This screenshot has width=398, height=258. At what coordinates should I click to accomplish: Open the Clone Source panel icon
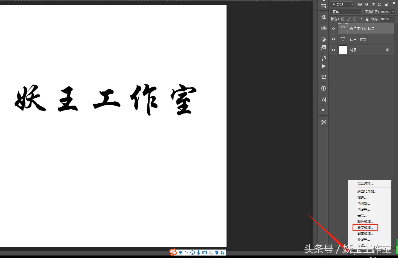(x=323, y=17)
